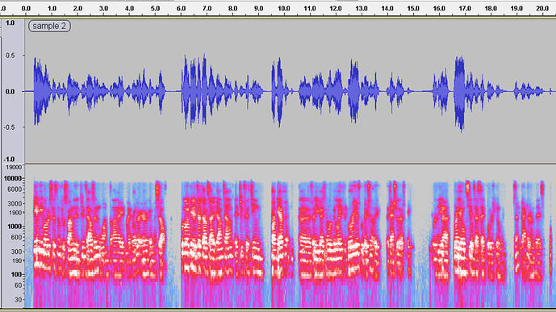Click the 15.0 second mark on timeline ruler
This screenshot has width=556, height=312.
413,8
